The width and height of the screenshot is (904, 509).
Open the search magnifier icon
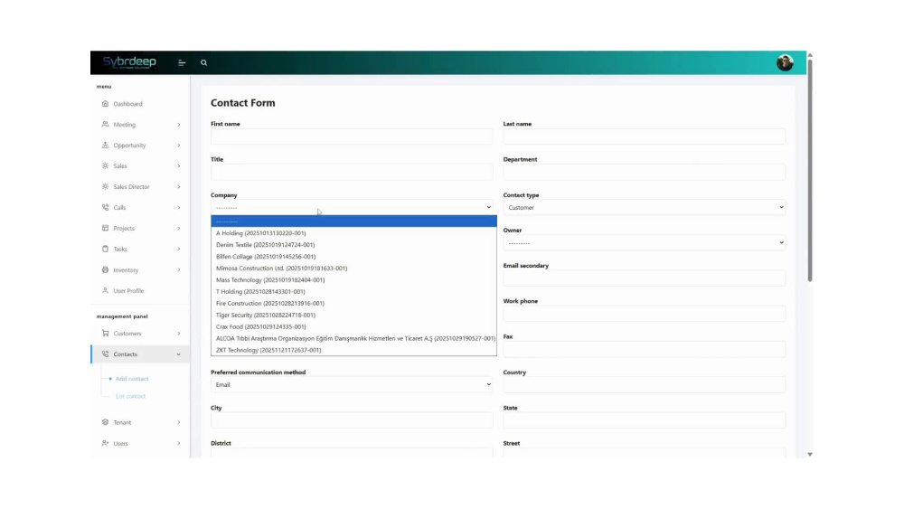coord(203,62)
